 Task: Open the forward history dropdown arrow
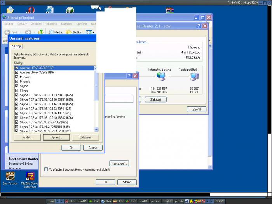pyautogui.click(x=34, y=32)
